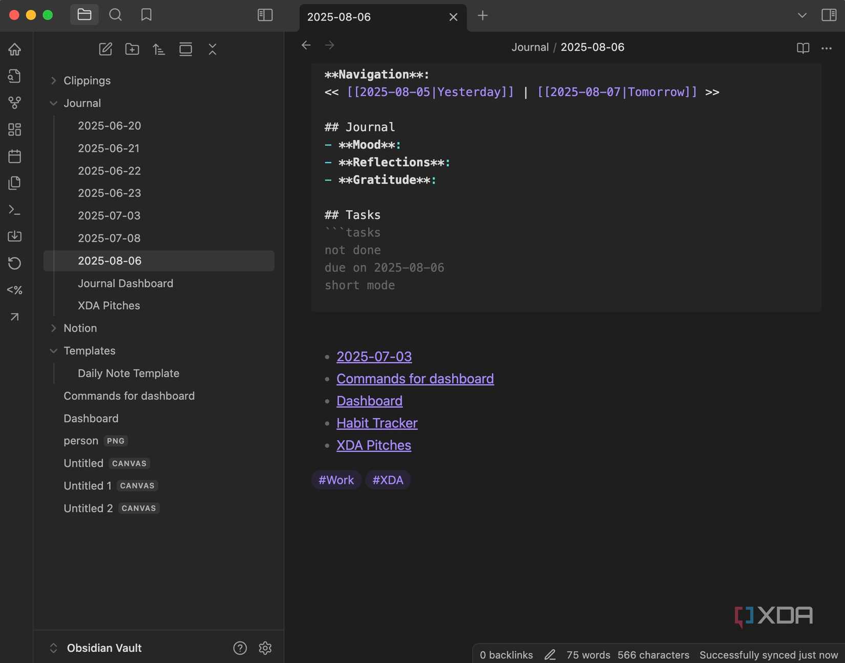Viewport: 845px width, 663px height.
Task: Collapse the left sidebar with the panel icon
Action: tap(265, 15)
